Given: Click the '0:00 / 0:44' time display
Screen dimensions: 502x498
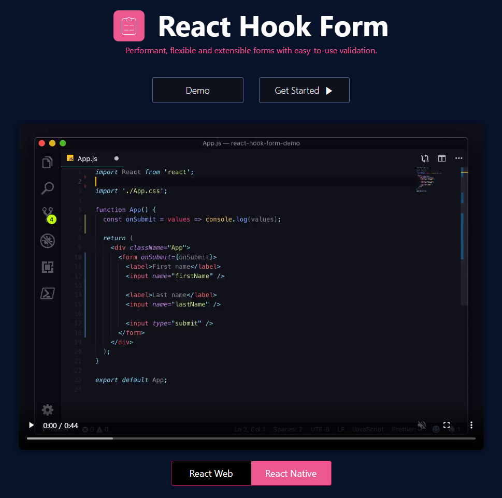Looking at the screenshot, I should point(61,426).
